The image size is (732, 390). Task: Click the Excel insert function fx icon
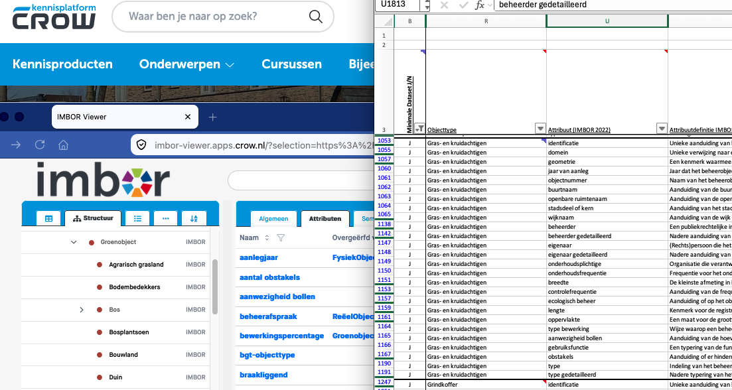(480, 5)
